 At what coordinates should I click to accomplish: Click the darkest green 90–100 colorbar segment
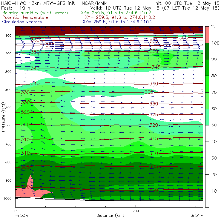(207, 51)
